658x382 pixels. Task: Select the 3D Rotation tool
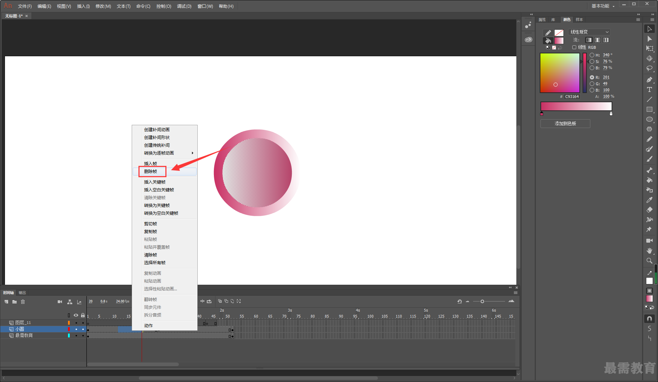[650, 58]
